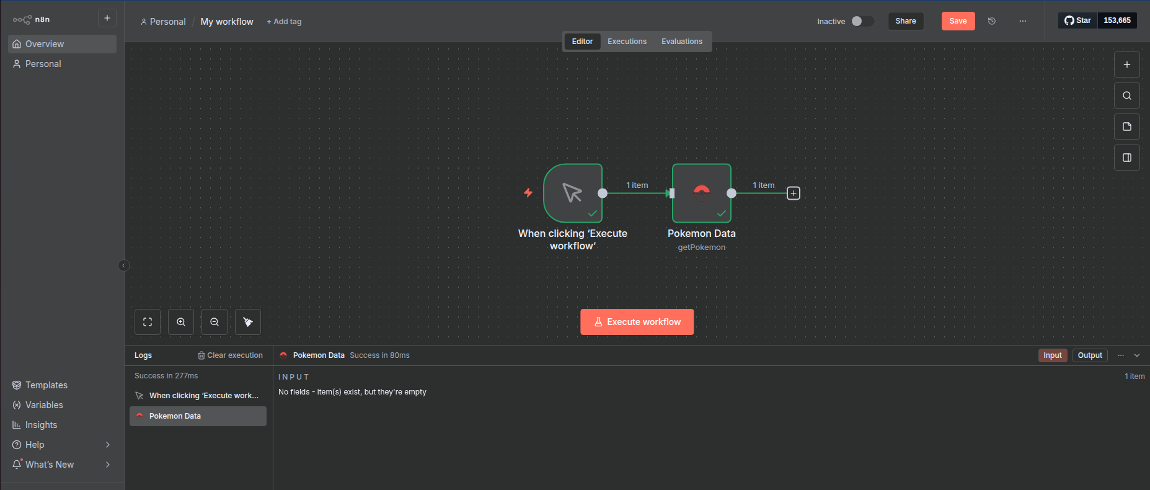Click the Logs panel title
Viewport: 1150px width, 490px height.
click(143, 355)
